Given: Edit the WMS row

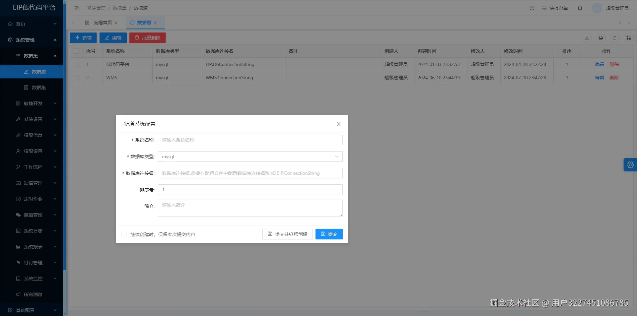Looking at the screenshot, I should pyautogui.click(x=599, y=78).
